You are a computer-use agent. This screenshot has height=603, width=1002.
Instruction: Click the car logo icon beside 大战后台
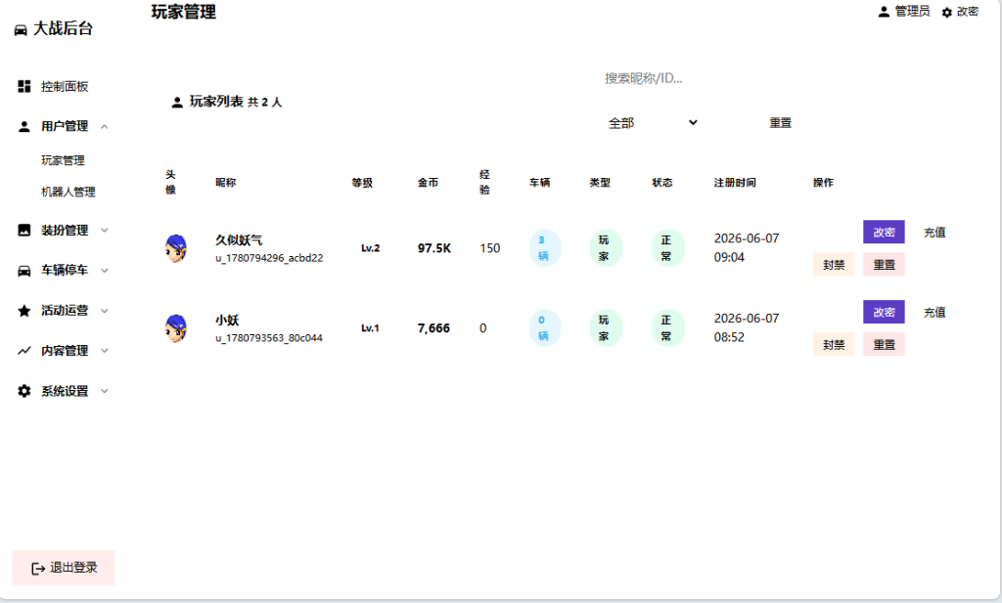pyautogui.click(x=21, y=29)
